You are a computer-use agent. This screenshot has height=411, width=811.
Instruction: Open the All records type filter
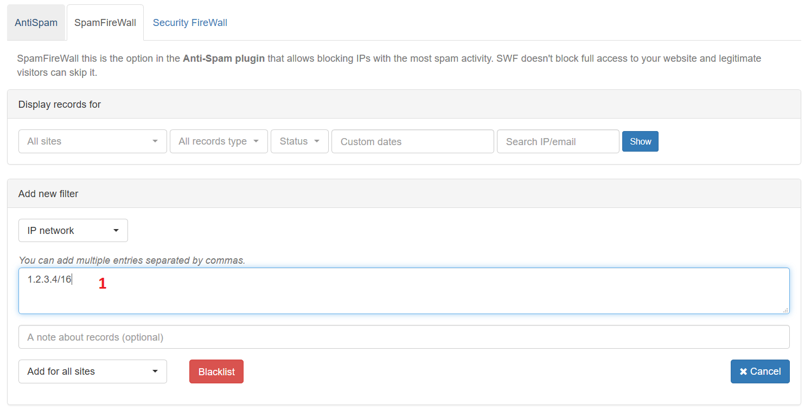[219, 141]
